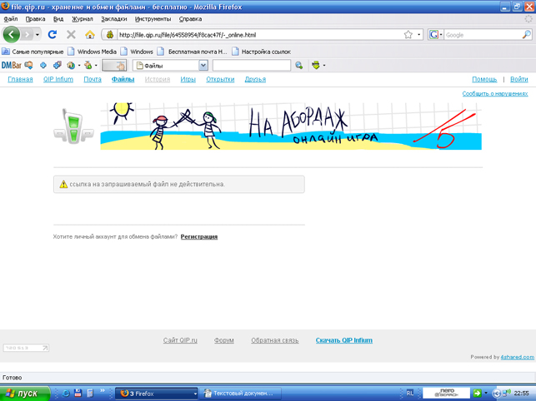Viewport: 536px width, 401px height.
Task: Open the Файлы dropdown in DMBar
Action: 203,65
